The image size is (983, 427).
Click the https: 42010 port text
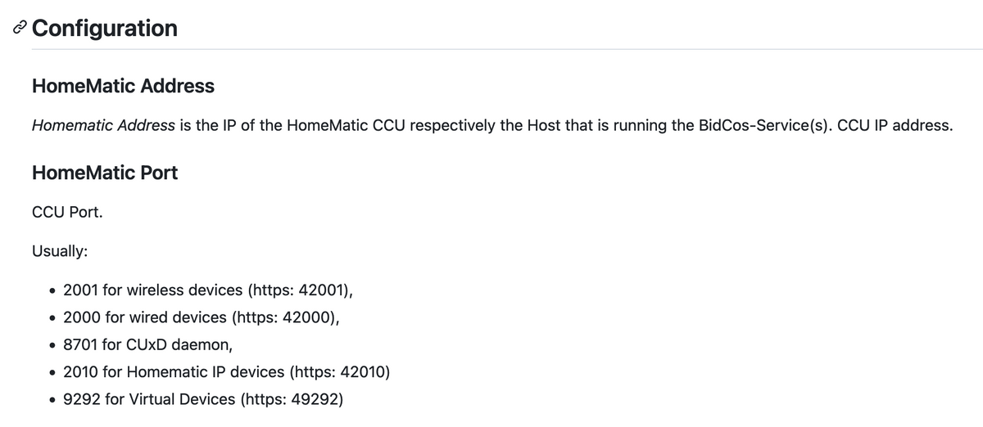339,373
